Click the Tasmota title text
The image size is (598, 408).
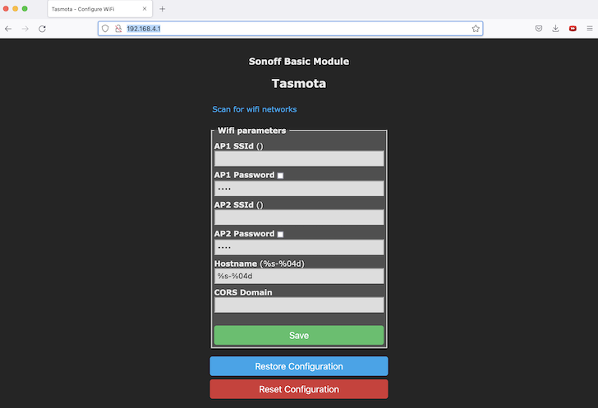299,84
